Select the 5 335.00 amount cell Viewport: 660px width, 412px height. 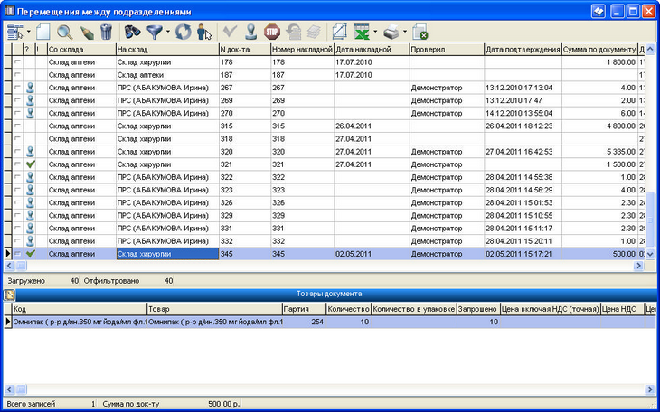click(x=599, y=152)
